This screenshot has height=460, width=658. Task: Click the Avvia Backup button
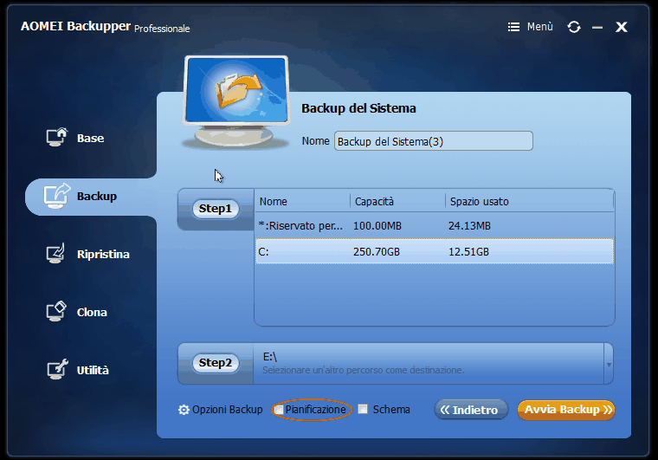coord(566,410)
